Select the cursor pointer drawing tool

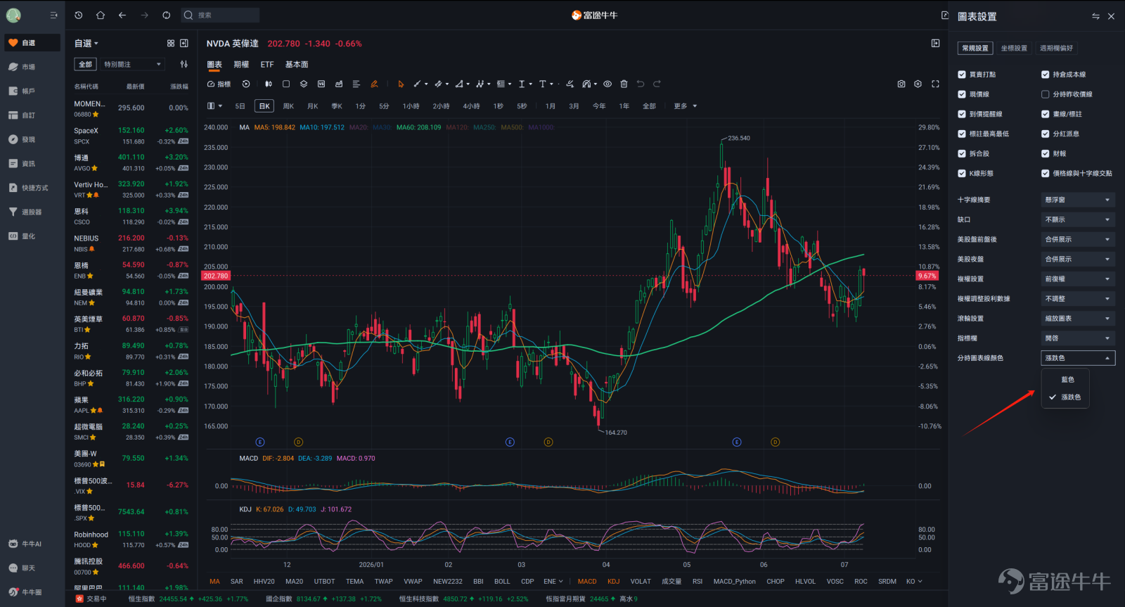click(401, 84)
